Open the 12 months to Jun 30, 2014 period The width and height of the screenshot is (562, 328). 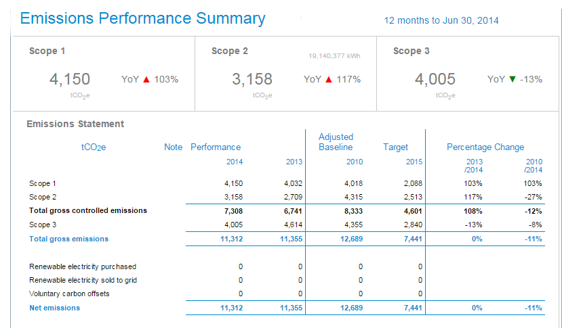point(441,20)
